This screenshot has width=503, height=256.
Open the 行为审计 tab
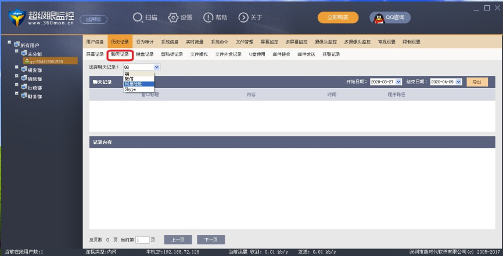click(x=145, y=42)
